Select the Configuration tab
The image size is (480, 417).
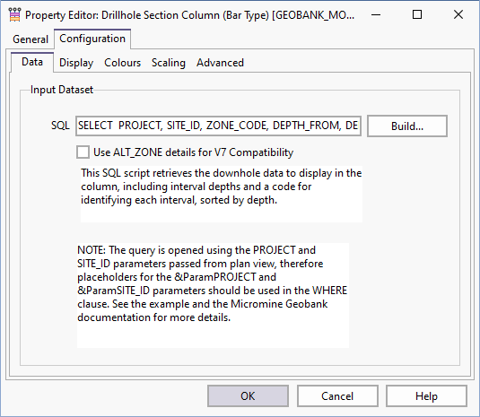point(92,39)
